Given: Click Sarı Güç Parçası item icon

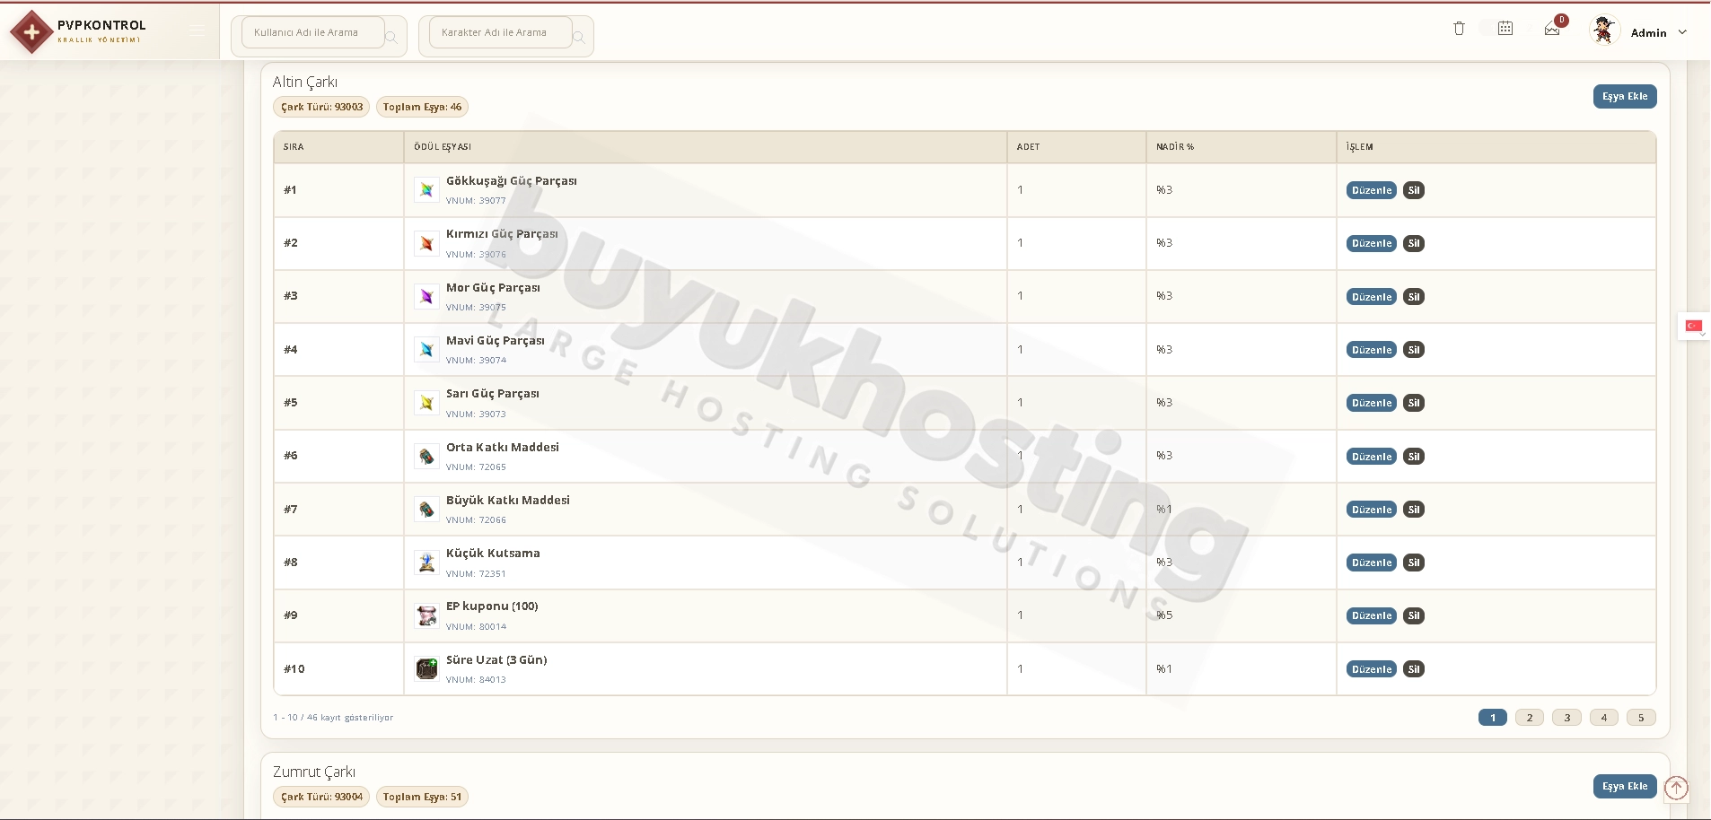Looking at the screenshot, I should (x=426, y=403).
